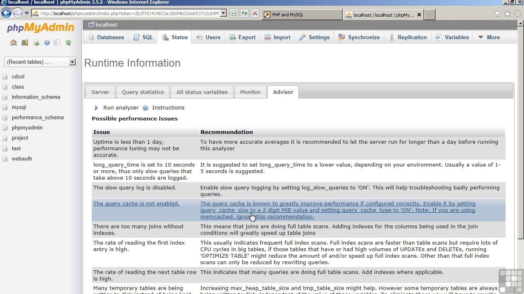Click Run analyzer link

[x=121, y=107]
